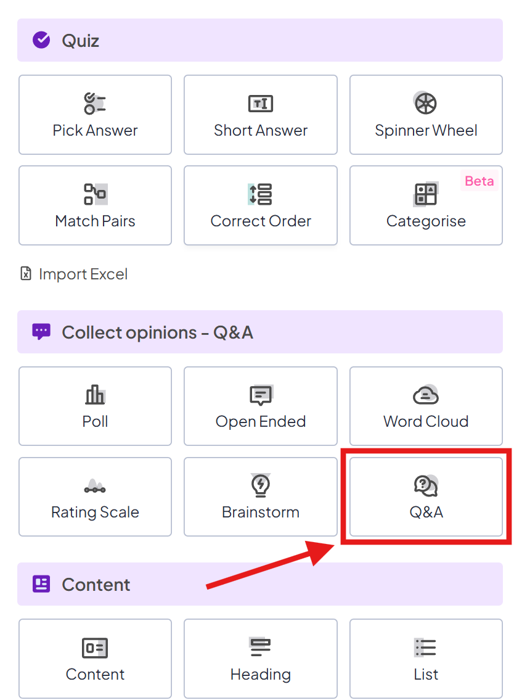This screenshot has width=522, height=700.
Task: Click the highlighted Q&A slide type
Action: 425,497
